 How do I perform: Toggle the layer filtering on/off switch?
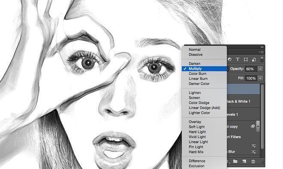[x=262, y=59]
